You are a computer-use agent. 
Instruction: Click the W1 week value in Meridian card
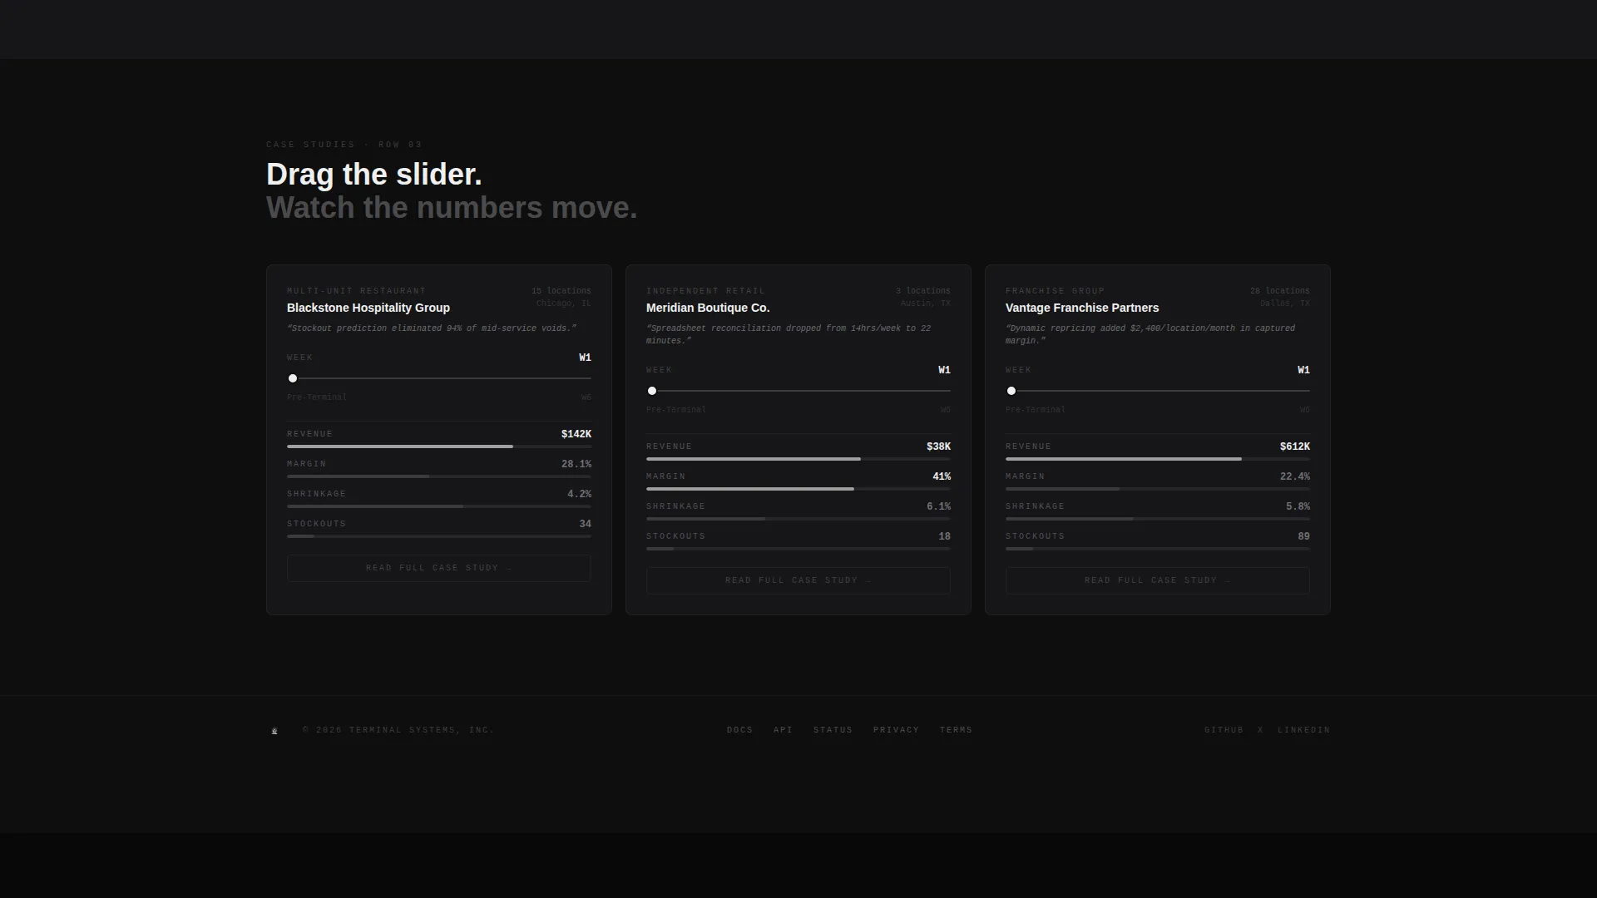pos(945,370)
